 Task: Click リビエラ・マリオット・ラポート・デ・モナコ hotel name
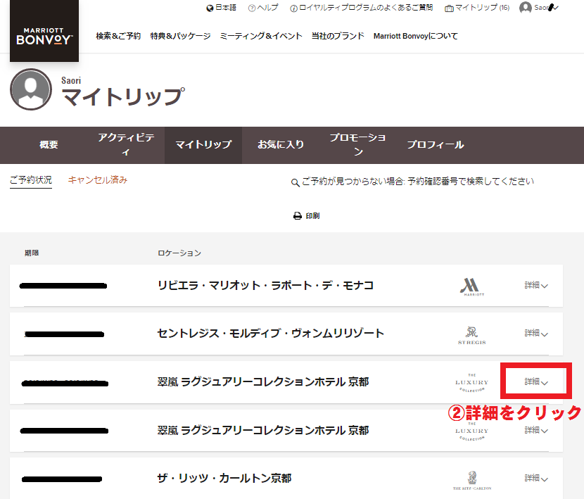[265, 286]
